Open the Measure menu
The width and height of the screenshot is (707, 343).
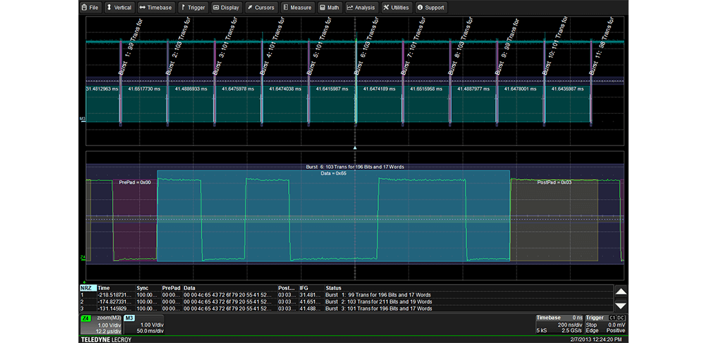coord(297,8)
